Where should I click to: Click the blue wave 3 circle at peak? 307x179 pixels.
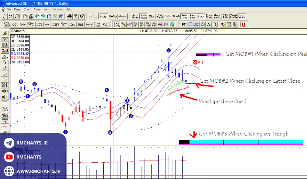(x=168, y=50)
